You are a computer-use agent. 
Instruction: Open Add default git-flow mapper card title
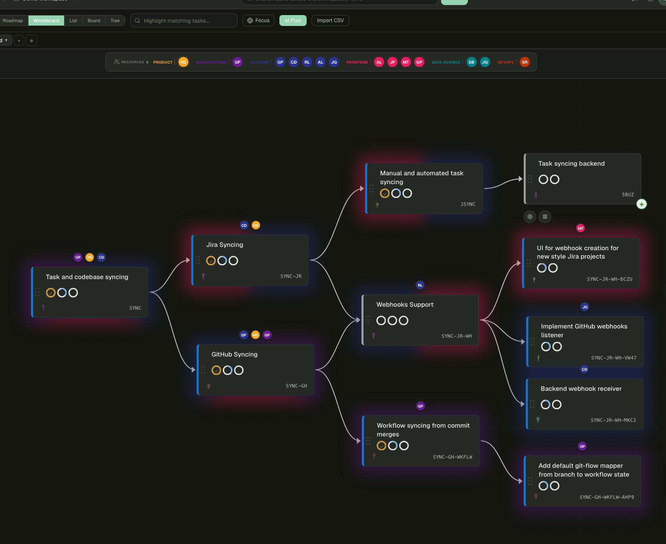tap(584, 470)
